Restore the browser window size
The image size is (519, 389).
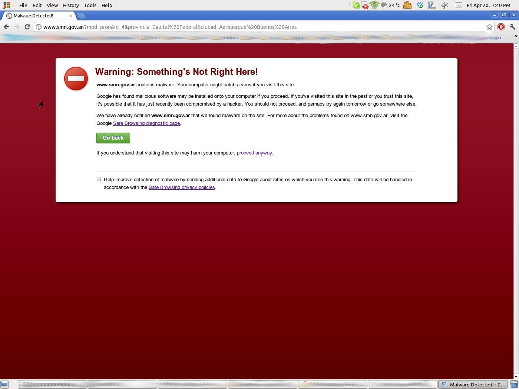[x=504, y=15]
